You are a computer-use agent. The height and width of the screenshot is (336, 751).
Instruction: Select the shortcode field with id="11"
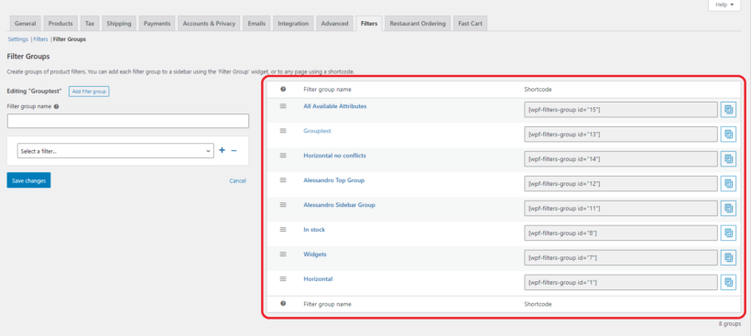pyautogui.click(x=621, y=208)
